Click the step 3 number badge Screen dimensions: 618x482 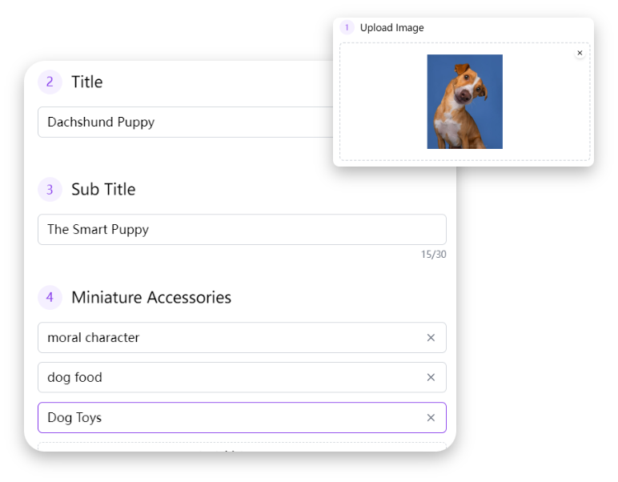(x=50, y=190)
